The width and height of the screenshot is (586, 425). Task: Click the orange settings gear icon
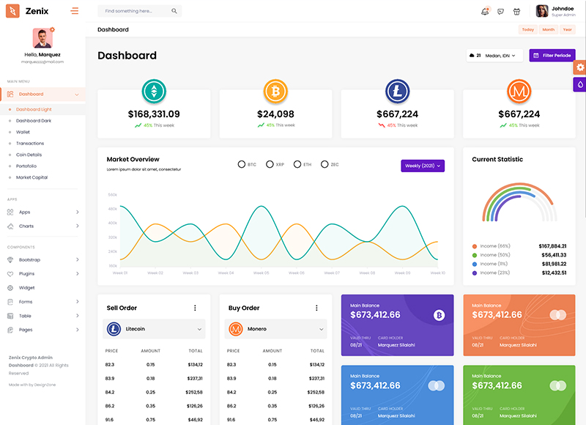pyautogui.click(x=580, y=67)
